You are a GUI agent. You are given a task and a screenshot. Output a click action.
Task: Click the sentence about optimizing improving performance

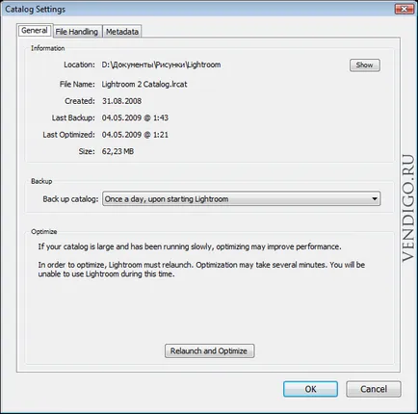click(190, 246)
